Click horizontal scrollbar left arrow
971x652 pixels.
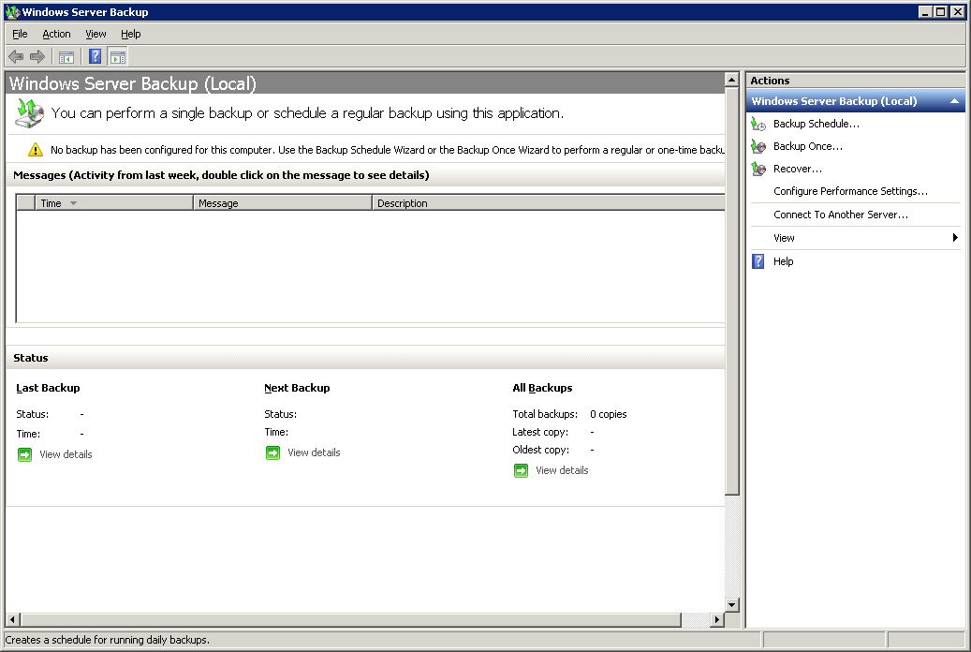[x=12, y=619]
